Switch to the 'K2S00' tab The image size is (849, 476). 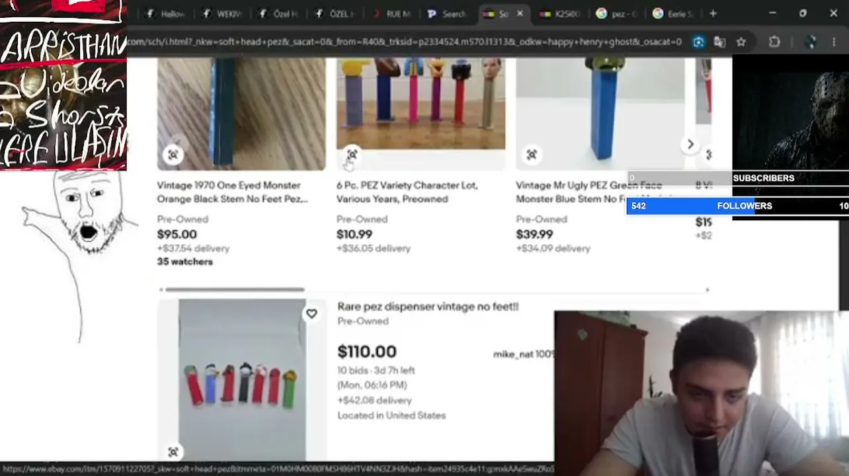560,14
